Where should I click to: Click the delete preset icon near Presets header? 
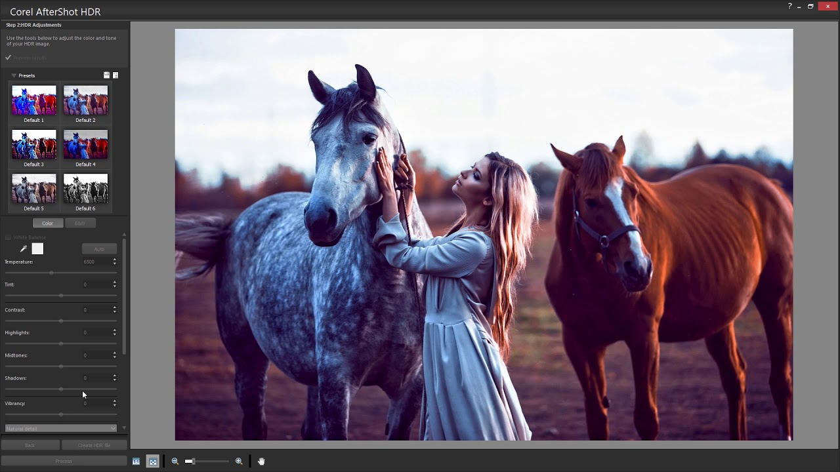pos(115,75)
